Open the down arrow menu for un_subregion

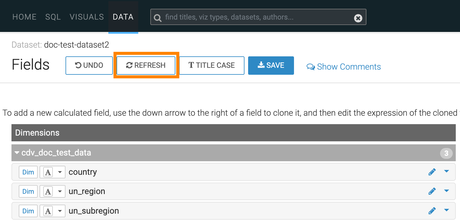[447, 210]
